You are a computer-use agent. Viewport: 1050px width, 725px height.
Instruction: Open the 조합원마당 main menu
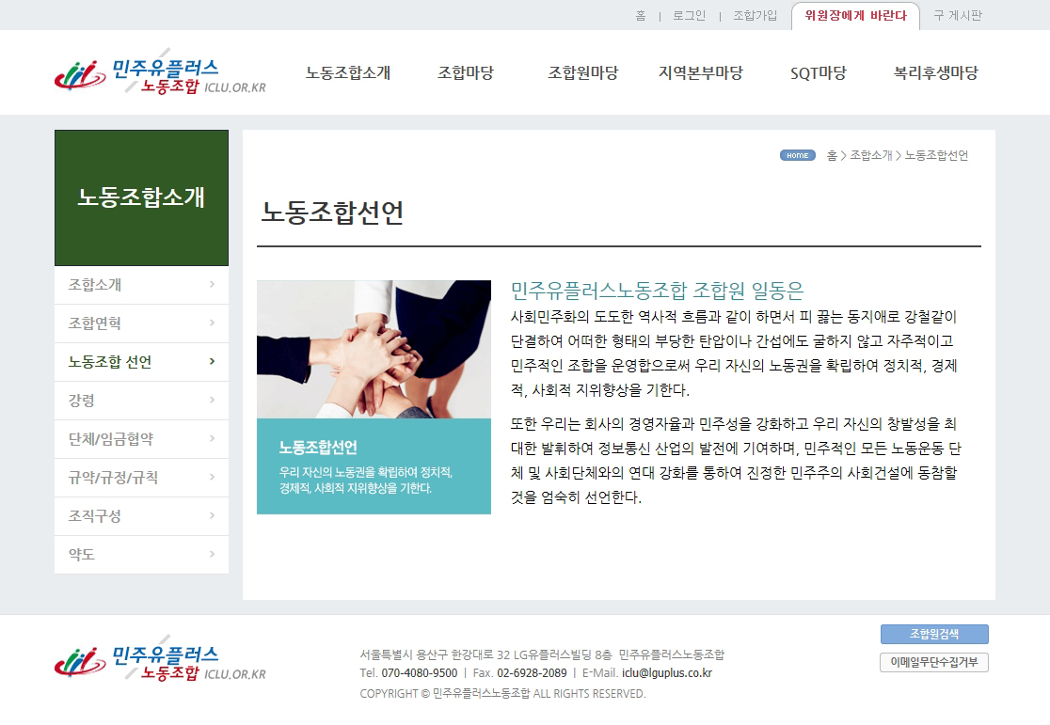point(583,73)
